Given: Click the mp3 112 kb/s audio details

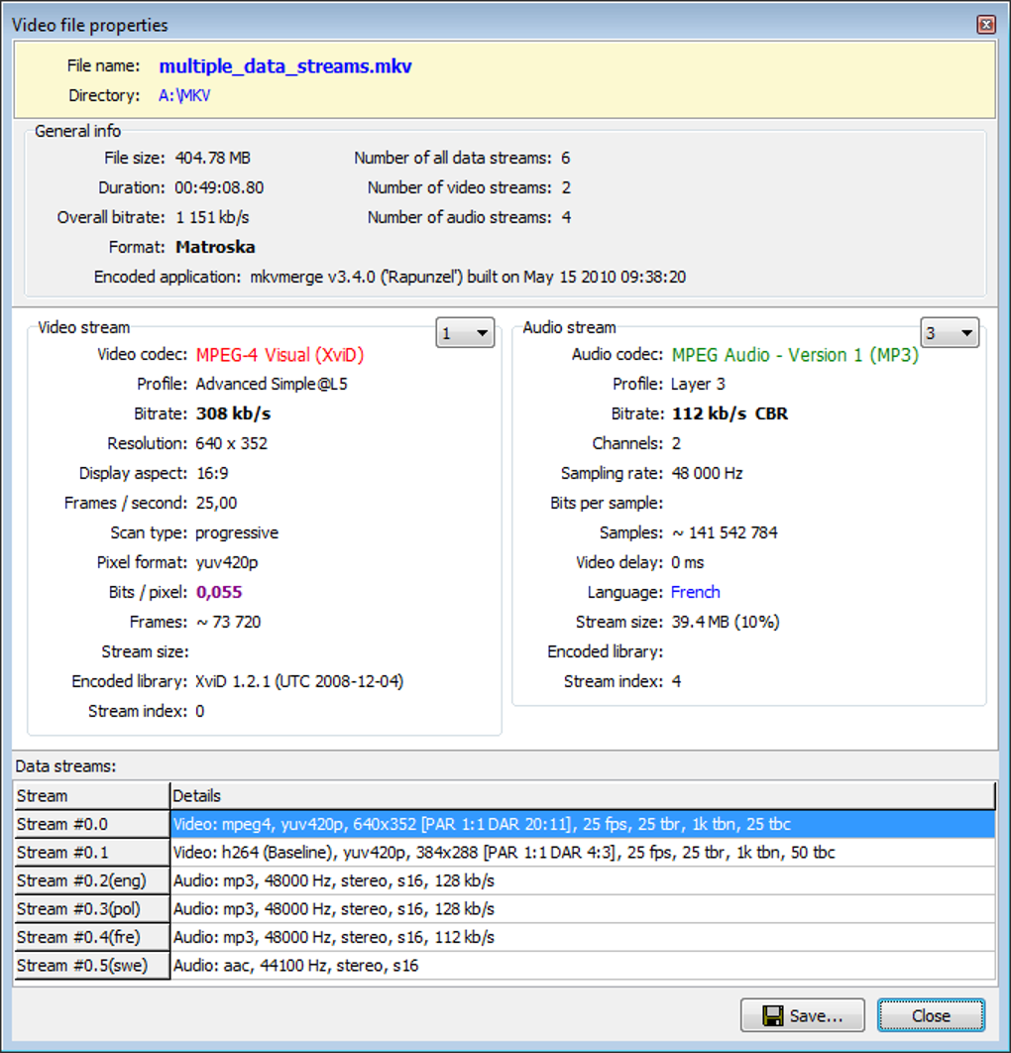Looking at the screenshot, I should click(583, 937).
